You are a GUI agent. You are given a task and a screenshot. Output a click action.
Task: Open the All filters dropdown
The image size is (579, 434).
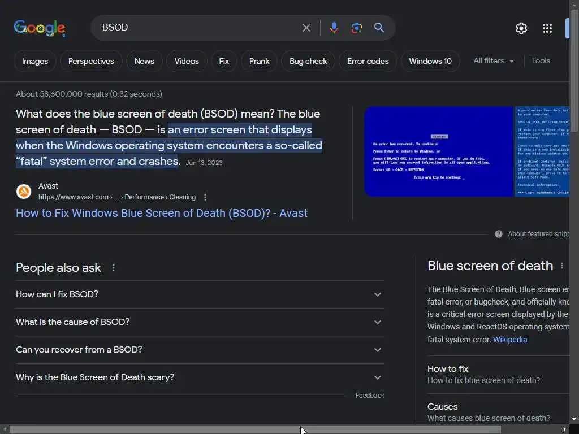[494, 61]
